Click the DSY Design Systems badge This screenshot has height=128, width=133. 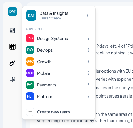[30, 38]
